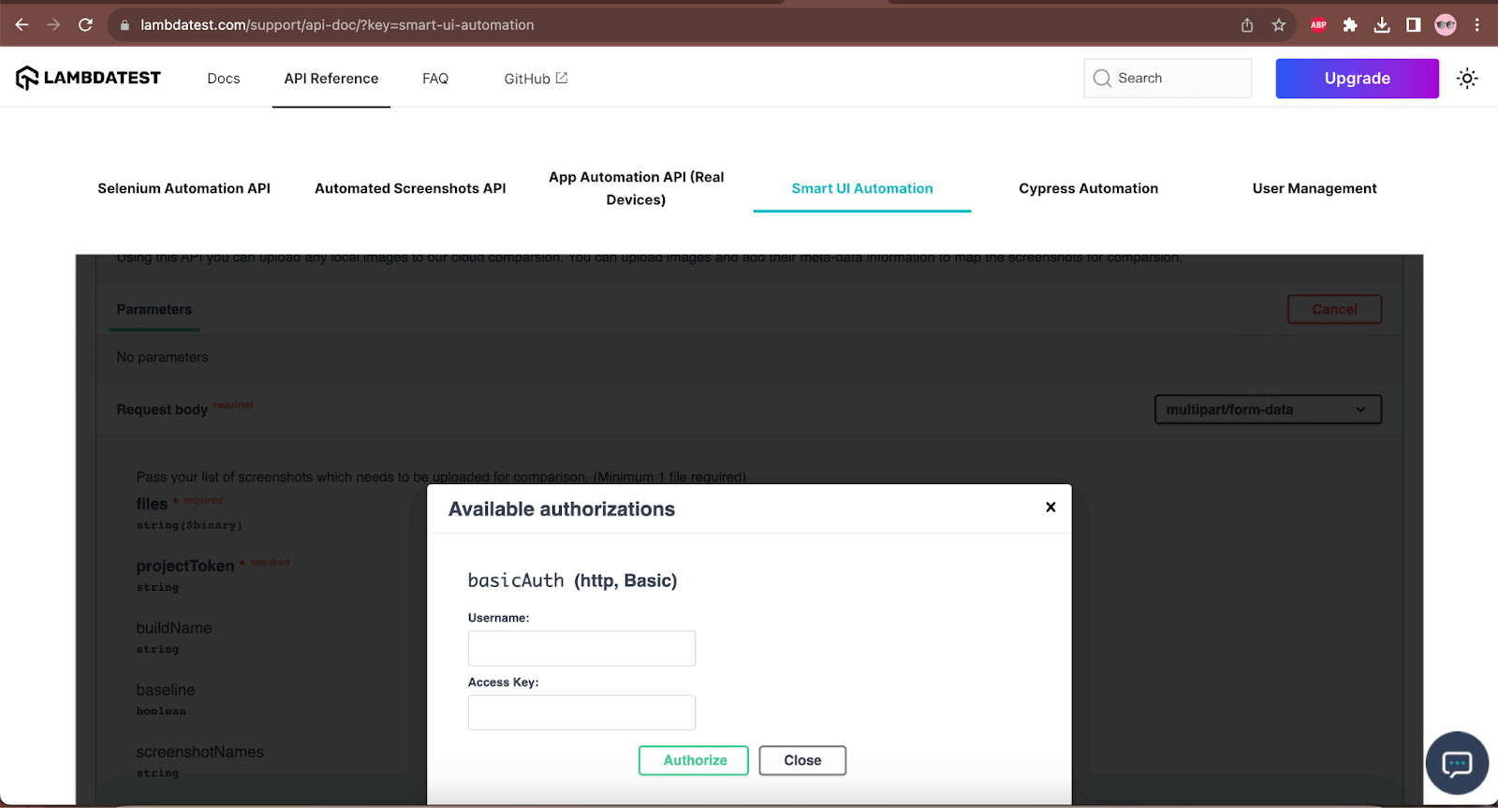Click the lock icon in address bar
Screen dimensions: 1498x808
tap(125, 25)
